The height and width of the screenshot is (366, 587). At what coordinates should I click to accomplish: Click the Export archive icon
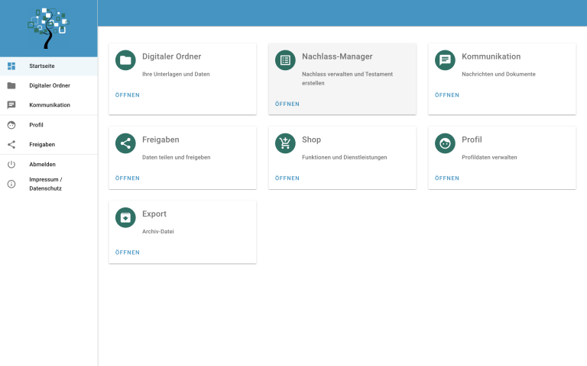(x=125, y=217)
